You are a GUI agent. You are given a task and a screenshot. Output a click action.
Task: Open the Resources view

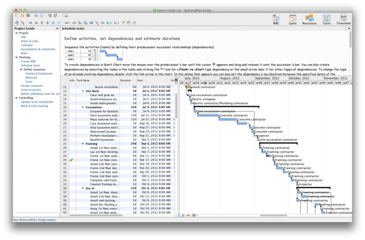[309, 18]
